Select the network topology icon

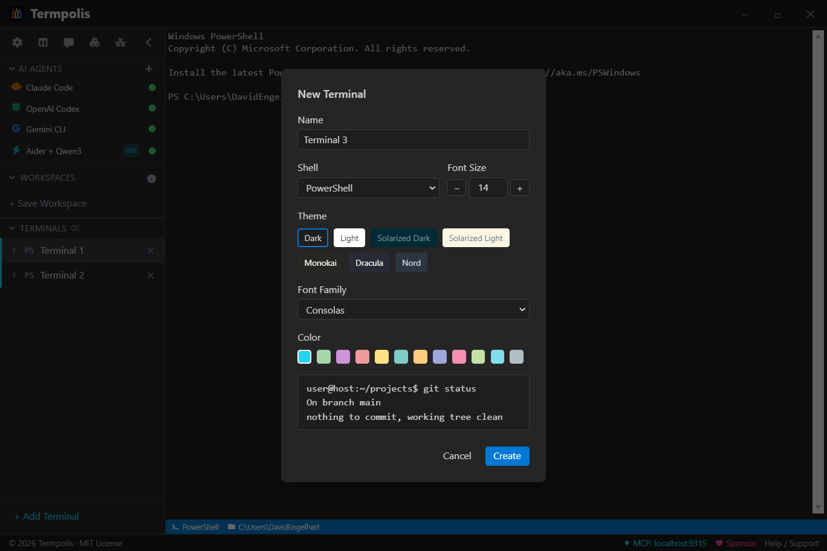click(120, 42)
